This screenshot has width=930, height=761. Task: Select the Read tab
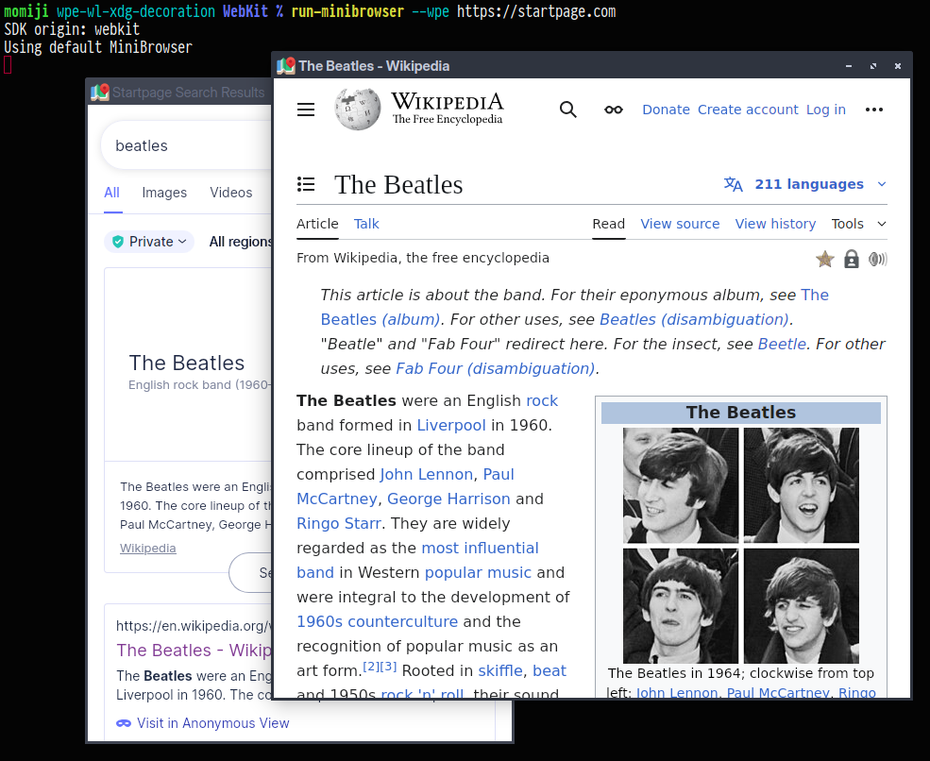[609, 224]
